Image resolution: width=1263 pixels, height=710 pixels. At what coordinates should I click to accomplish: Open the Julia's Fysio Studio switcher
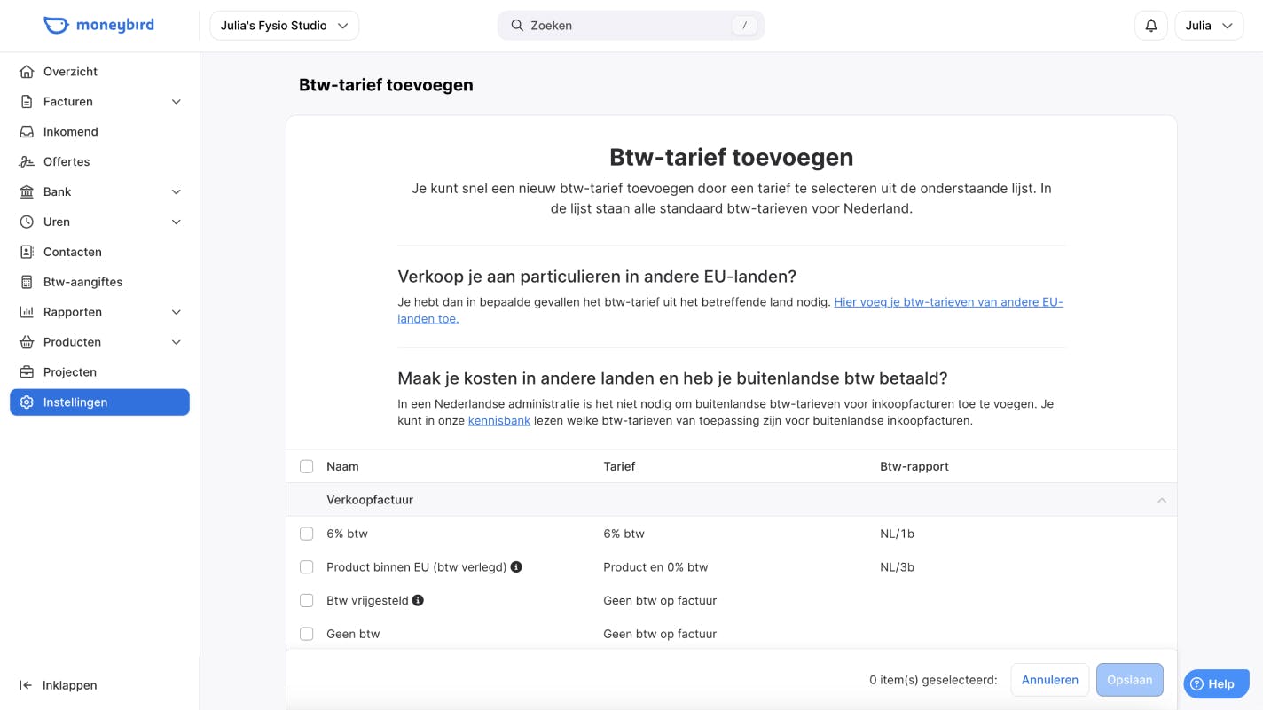click(x=283, y=25)
